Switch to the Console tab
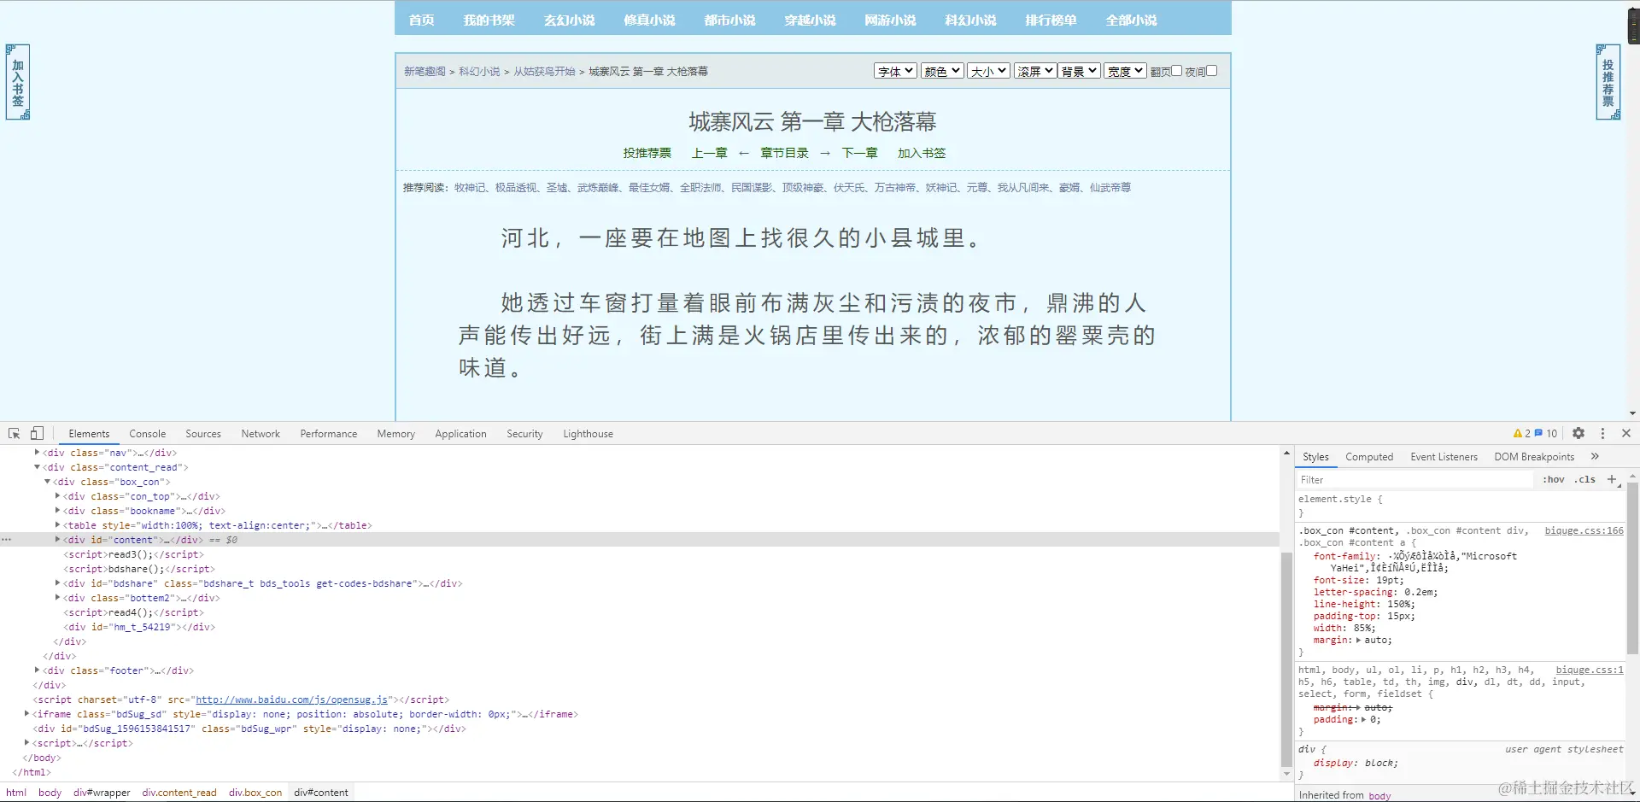 pos(147,433)
